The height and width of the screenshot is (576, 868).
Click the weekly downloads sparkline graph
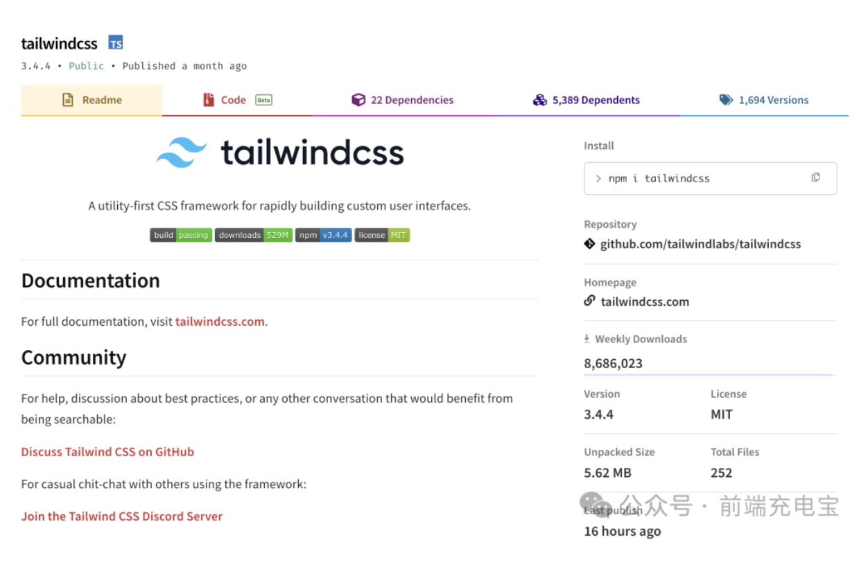click(708, 374)
